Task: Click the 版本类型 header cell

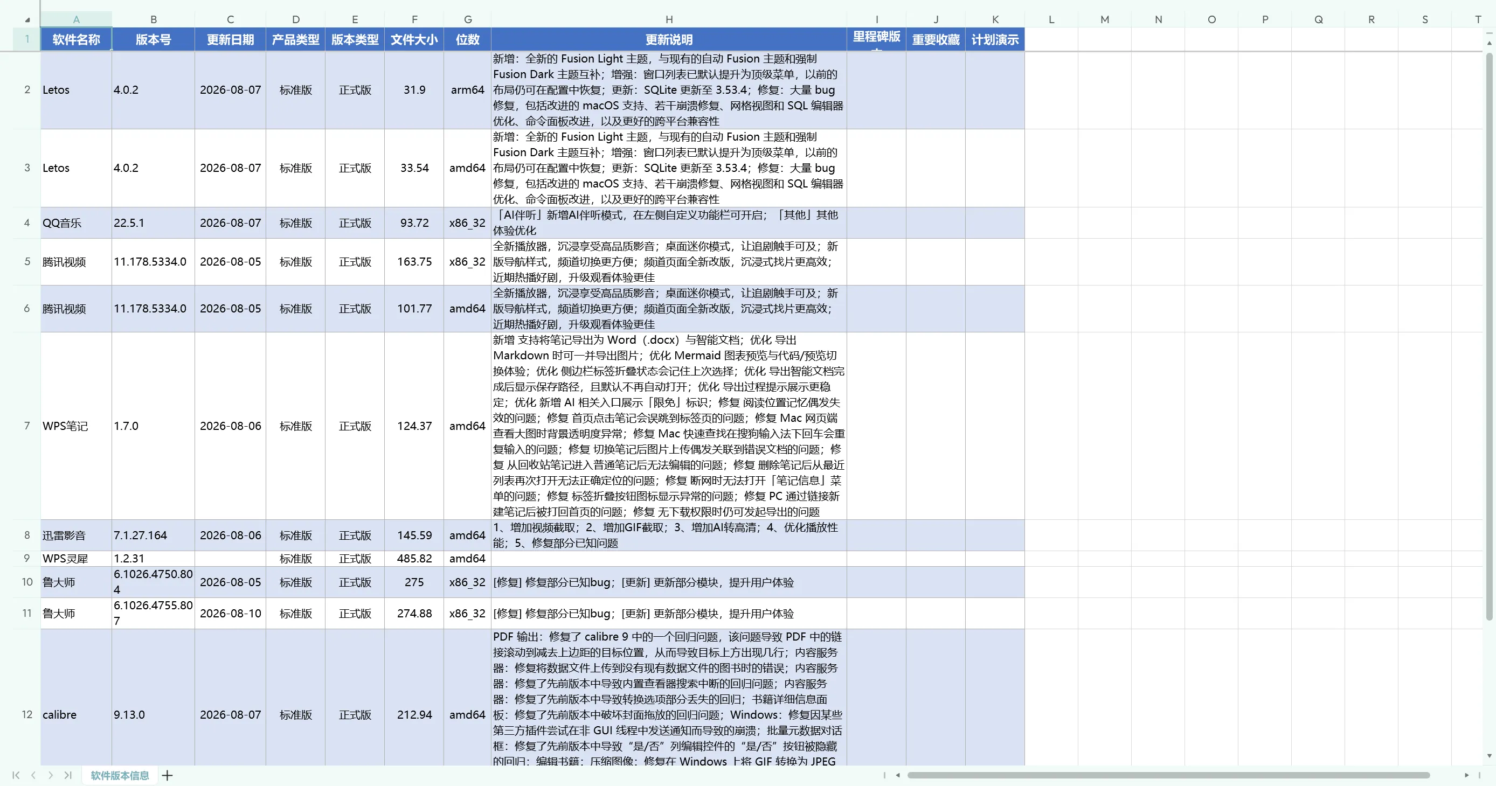Action: [x=355, y=39]
